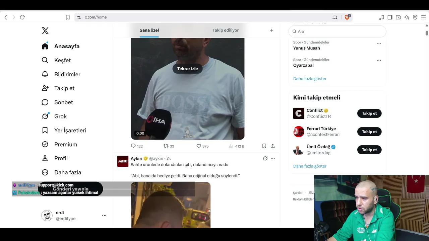Screen dimensions: 429x241
Task: Click the Ümit Özdağ account avatar
Action: 299,150
